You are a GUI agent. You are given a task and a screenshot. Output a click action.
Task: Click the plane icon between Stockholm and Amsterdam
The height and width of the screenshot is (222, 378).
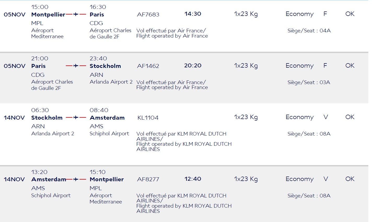76,118
